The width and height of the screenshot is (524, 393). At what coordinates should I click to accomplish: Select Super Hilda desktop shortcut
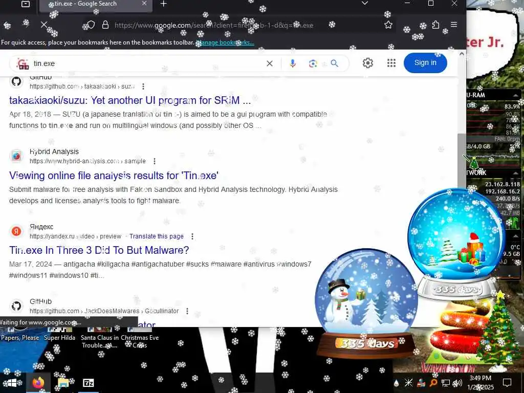pyautogui.click(x=59, y=335)
